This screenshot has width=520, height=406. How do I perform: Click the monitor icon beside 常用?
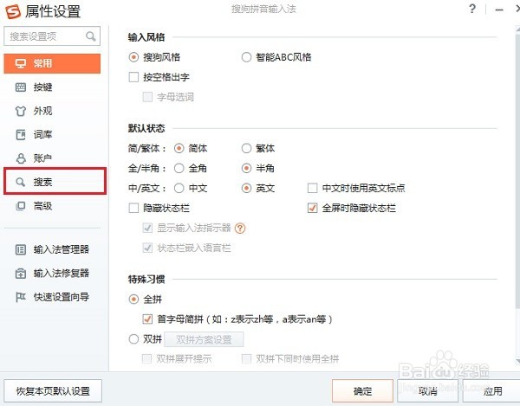21,63
